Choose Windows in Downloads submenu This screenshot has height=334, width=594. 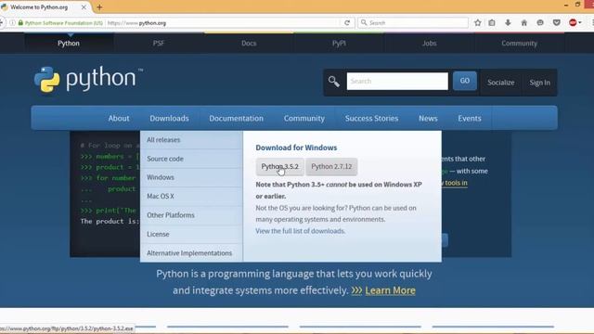[x=191, y=177]
